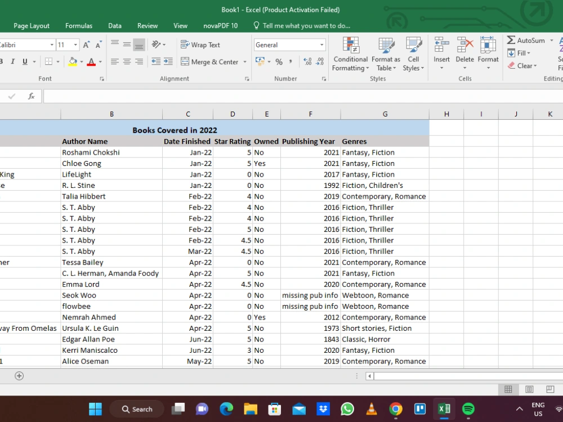The height and width of the screenshot is (422, 563).
Task: Click the Clear button in Editing group
Action: click(x=524, y=66)
